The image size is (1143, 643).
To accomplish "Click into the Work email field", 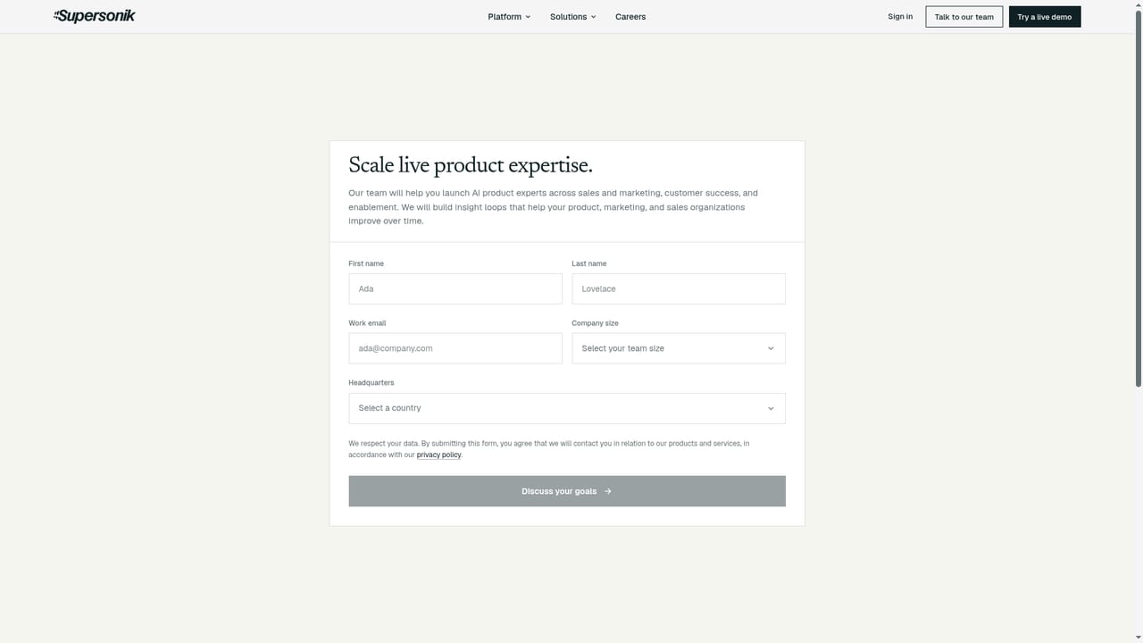I will tap(455, 348).
